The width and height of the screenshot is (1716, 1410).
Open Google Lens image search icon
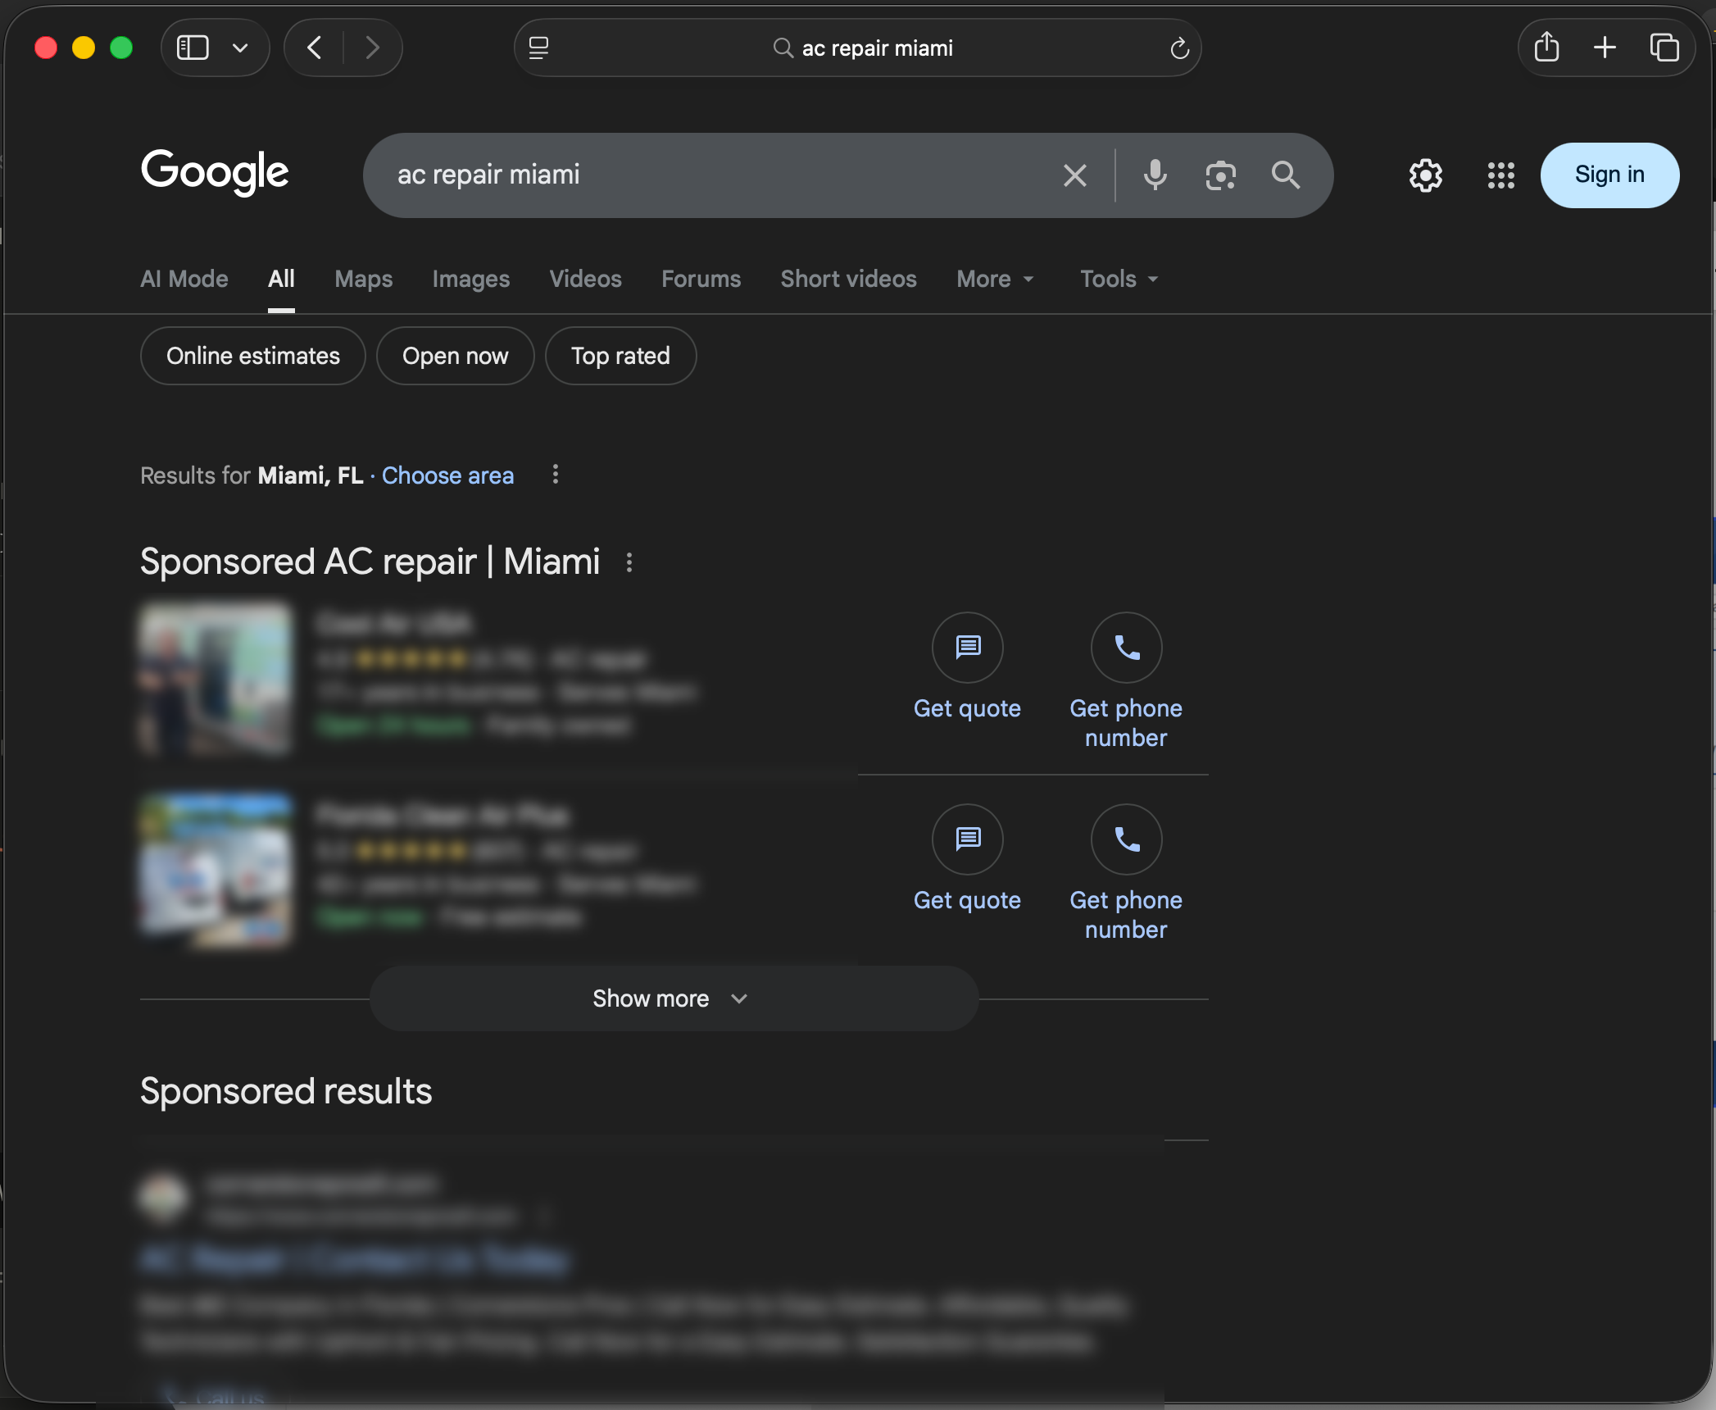pos(1220,175)
